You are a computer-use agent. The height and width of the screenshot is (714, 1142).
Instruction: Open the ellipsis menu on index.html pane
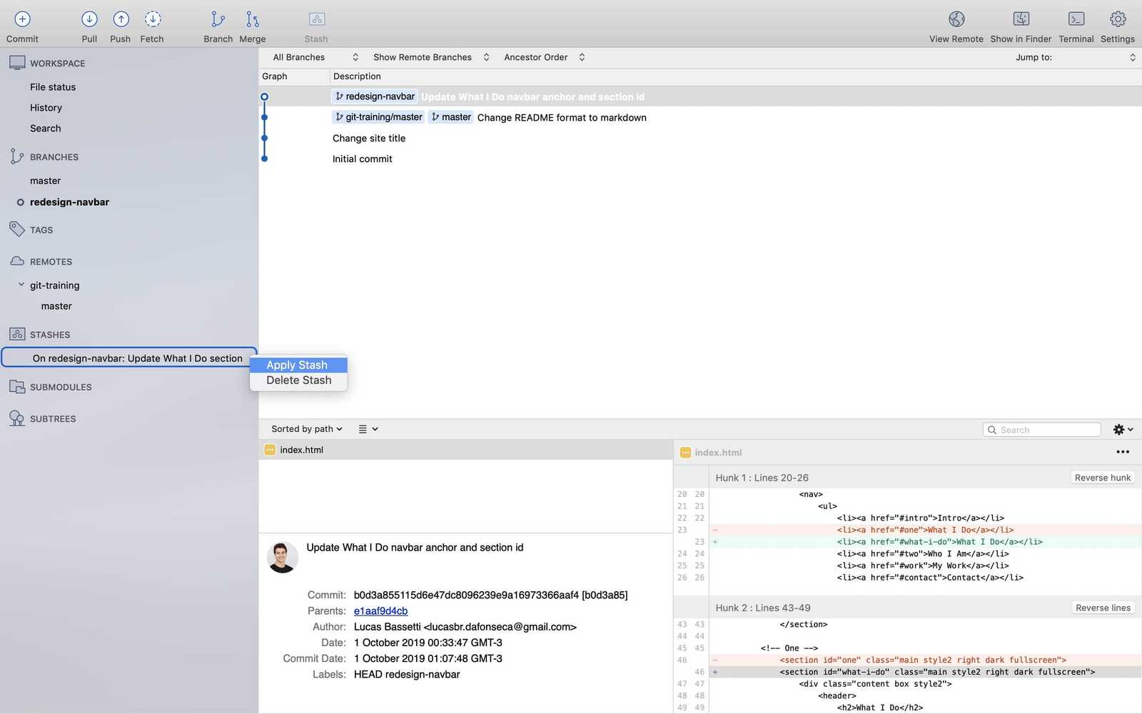point(1123,451)
